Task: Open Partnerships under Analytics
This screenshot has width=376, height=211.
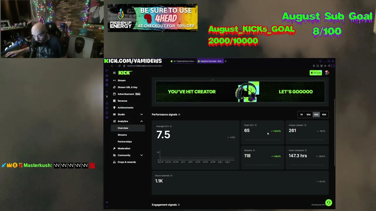Action: [x=125, y=142]
